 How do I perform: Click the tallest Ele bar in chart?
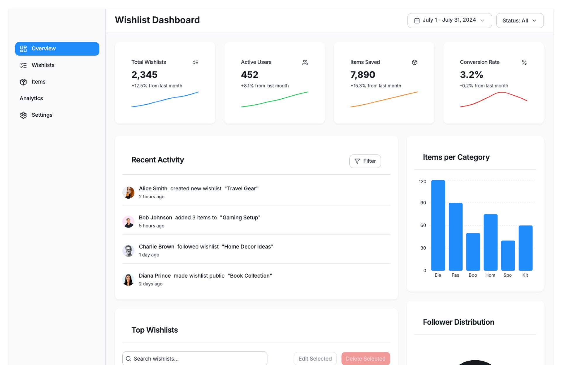[438, 225]
